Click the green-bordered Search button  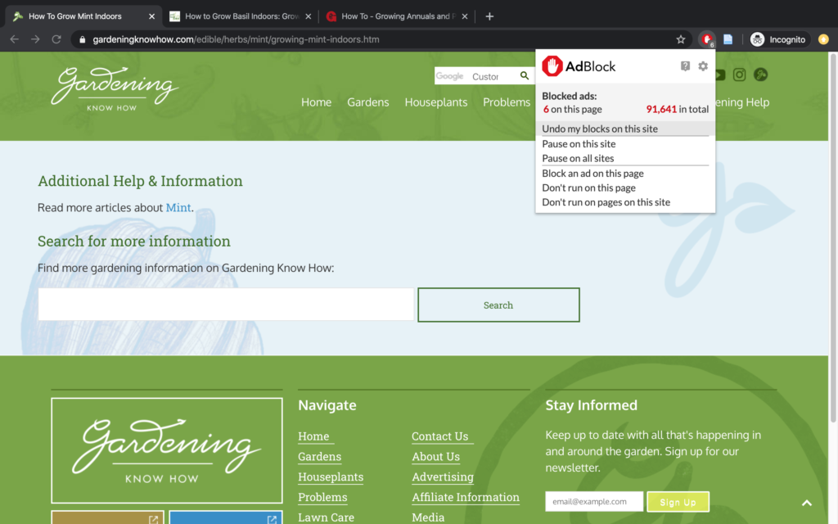(498, 305)
